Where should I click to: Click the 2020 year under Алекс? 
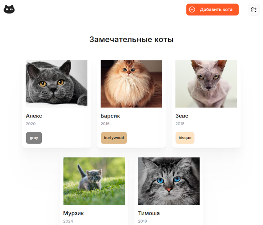(31, 124)
